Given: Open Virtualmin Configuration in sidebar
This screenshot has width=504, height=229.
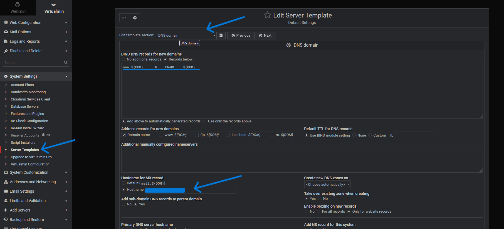Looking at the screenshot, I should pyautogui.click(x=30, y=164).
